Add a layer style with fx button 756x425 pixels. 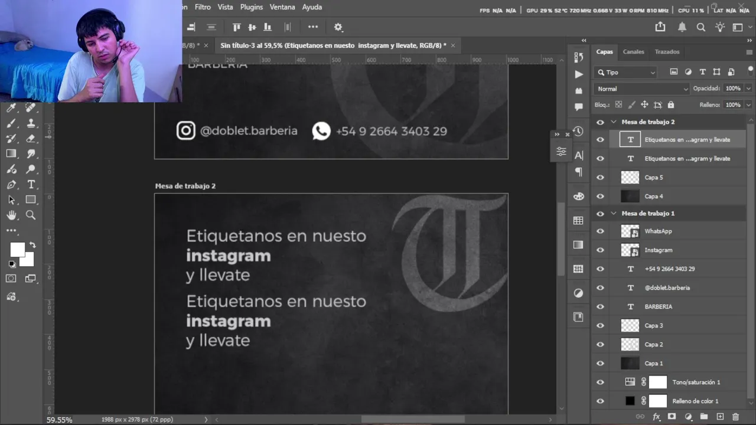pyautogui.click(x=656, y=417)
